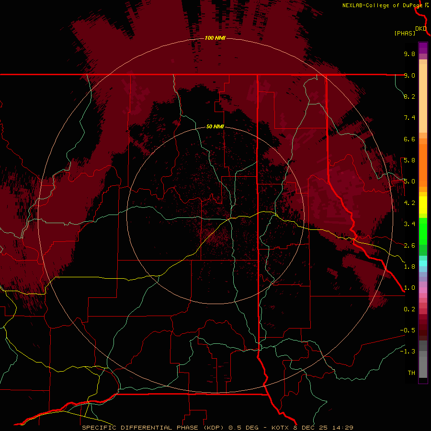The width and height of the screenshot is (431, 431).
Task: Click the -1.3 value on the scale
Action: point(408,352)
